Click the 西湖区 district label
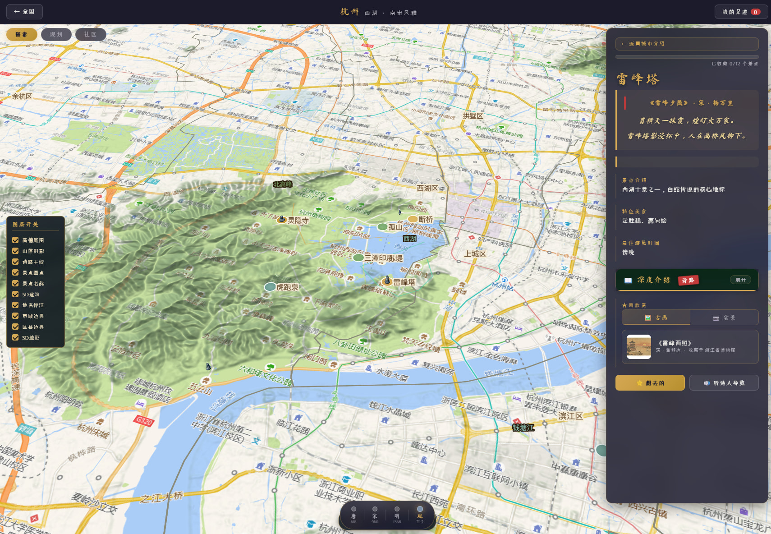The image size is (771, 534). [427, 188]
